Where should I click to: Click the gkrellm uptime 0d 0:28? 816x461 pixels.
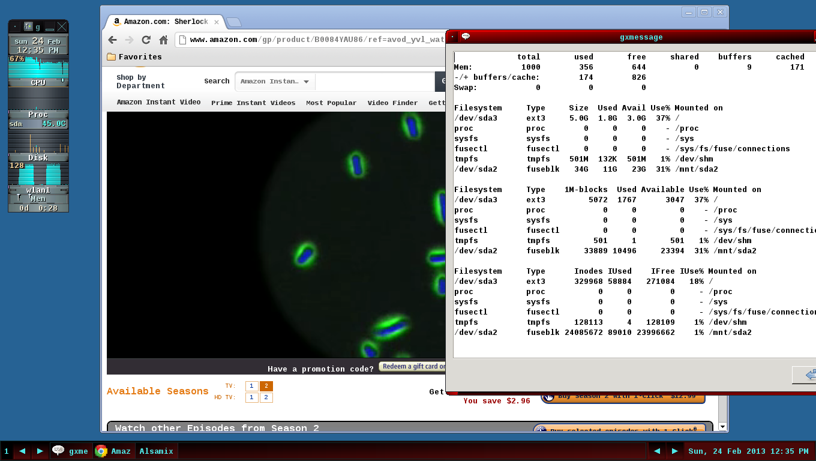(38, 208)
